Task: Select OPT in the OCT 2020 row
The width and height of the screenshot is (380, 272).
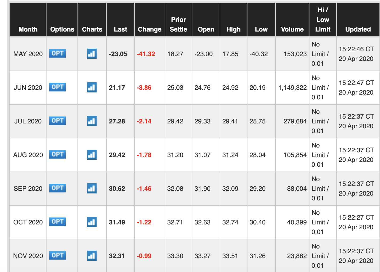Action: (57, 222)
